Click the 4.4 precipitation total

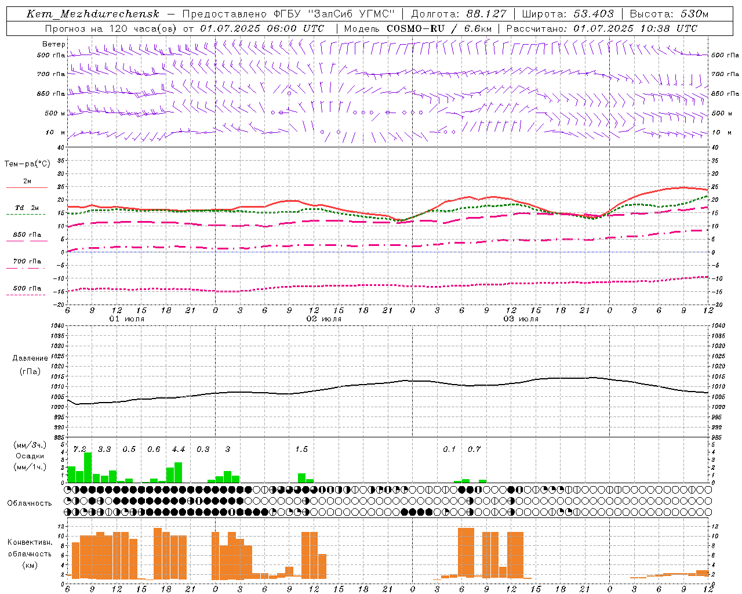coord(179,449)
